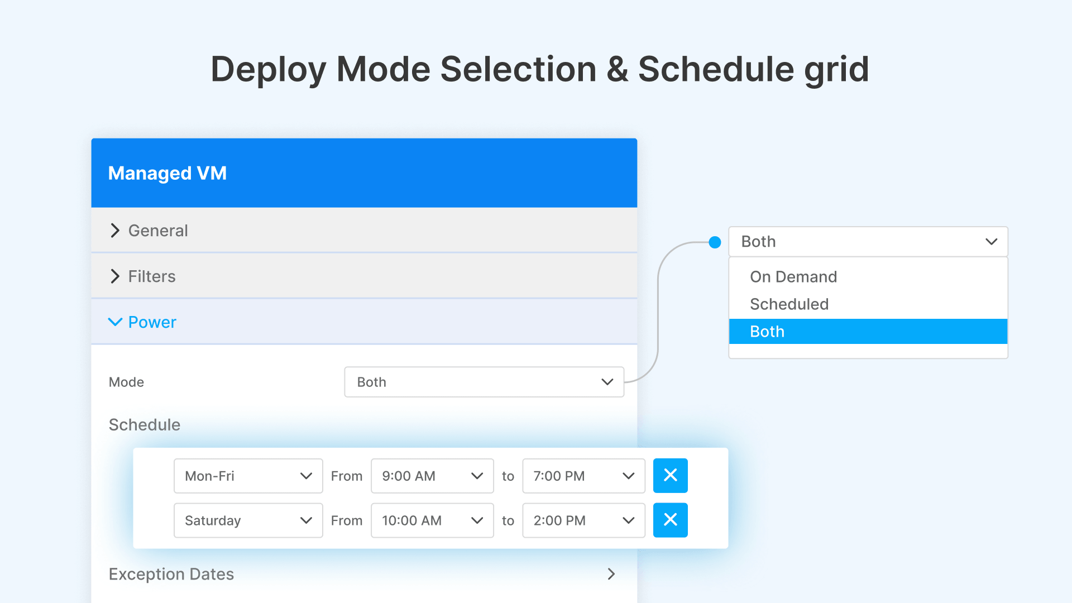Open the Mode dropdown showing Both
The height and width of the screenshot is (603, 1072).
[484, 382]
